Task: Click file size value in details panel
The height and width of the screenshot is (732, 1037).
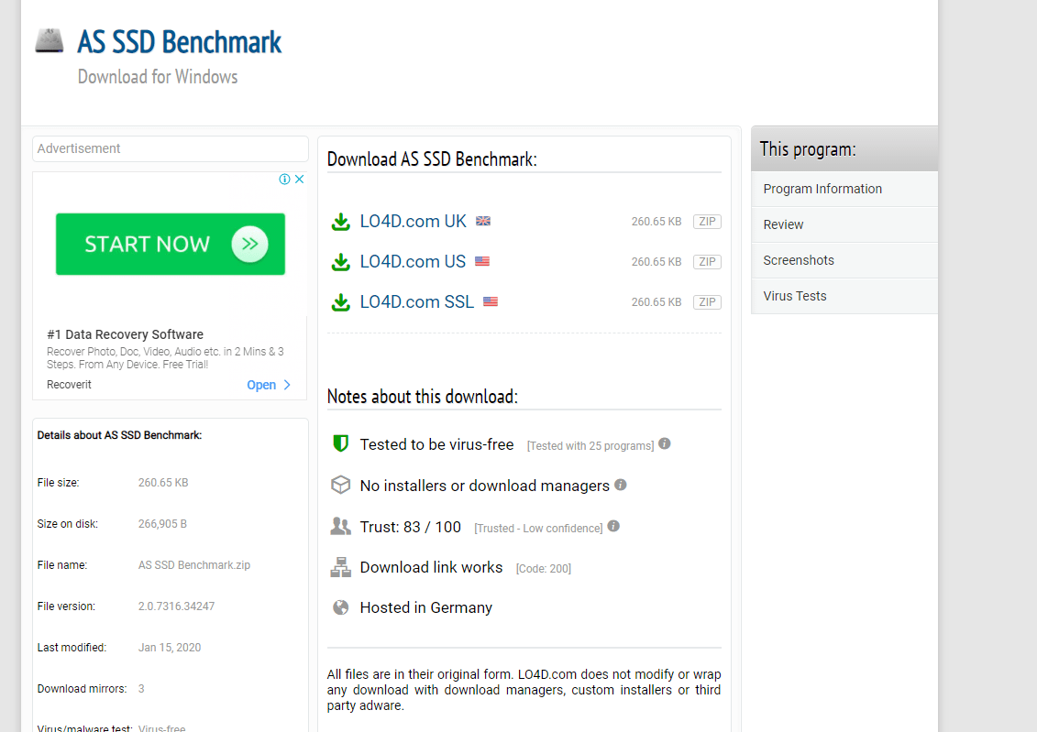Action: pos(163,483)
